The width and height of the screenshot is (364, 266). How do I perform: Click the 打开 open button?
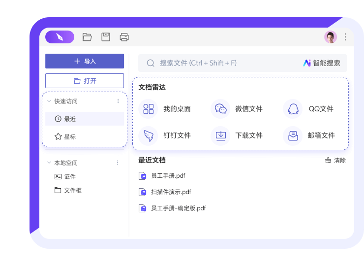pos(85,81)
